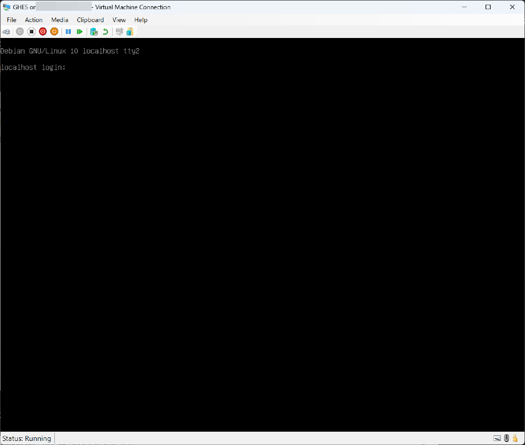Reset the VM using the green arrow icon
The width and height of the screenshot is (525, 445).
click(79, 31)
